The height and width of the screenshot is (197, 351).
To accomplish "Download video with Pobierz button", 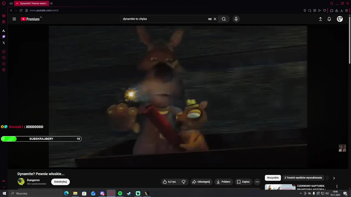I will [x=223, y=182].
